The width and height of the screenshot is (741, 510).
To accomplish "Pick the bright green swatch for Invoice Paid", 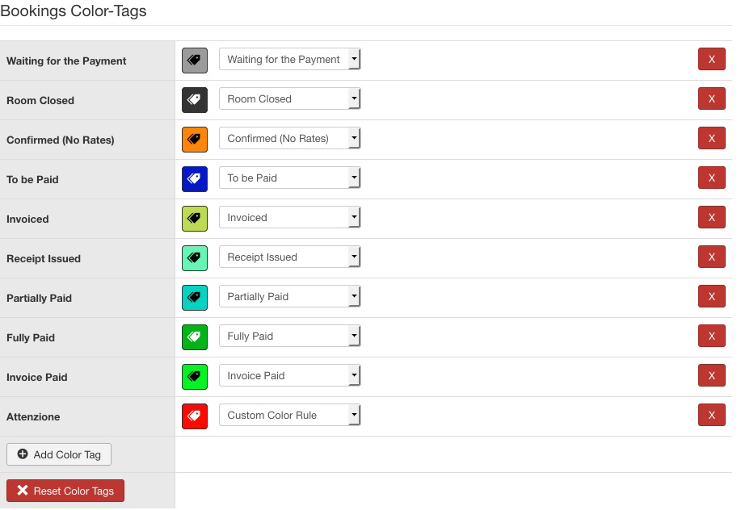I will click(195, 376).
